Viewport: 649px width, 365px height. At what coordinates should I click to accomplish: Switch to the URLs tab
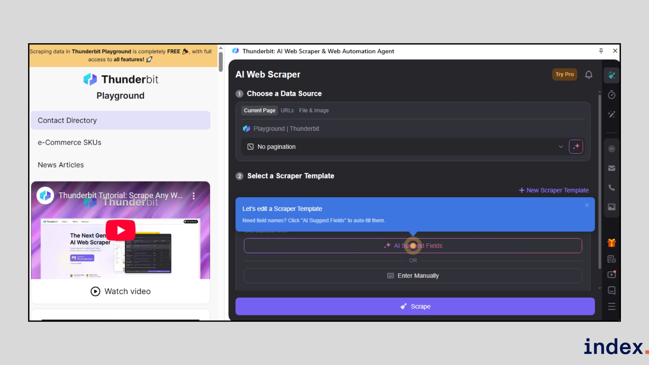[x=287, y=111]
